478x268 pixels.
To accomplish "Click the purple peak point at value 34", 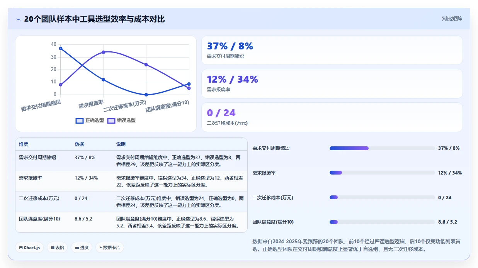I will click(x=103, y=52).
